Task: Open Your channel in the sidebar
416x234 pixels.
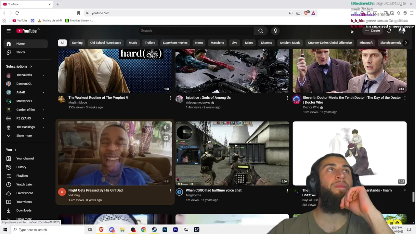Action: click(x=25, y=158)
